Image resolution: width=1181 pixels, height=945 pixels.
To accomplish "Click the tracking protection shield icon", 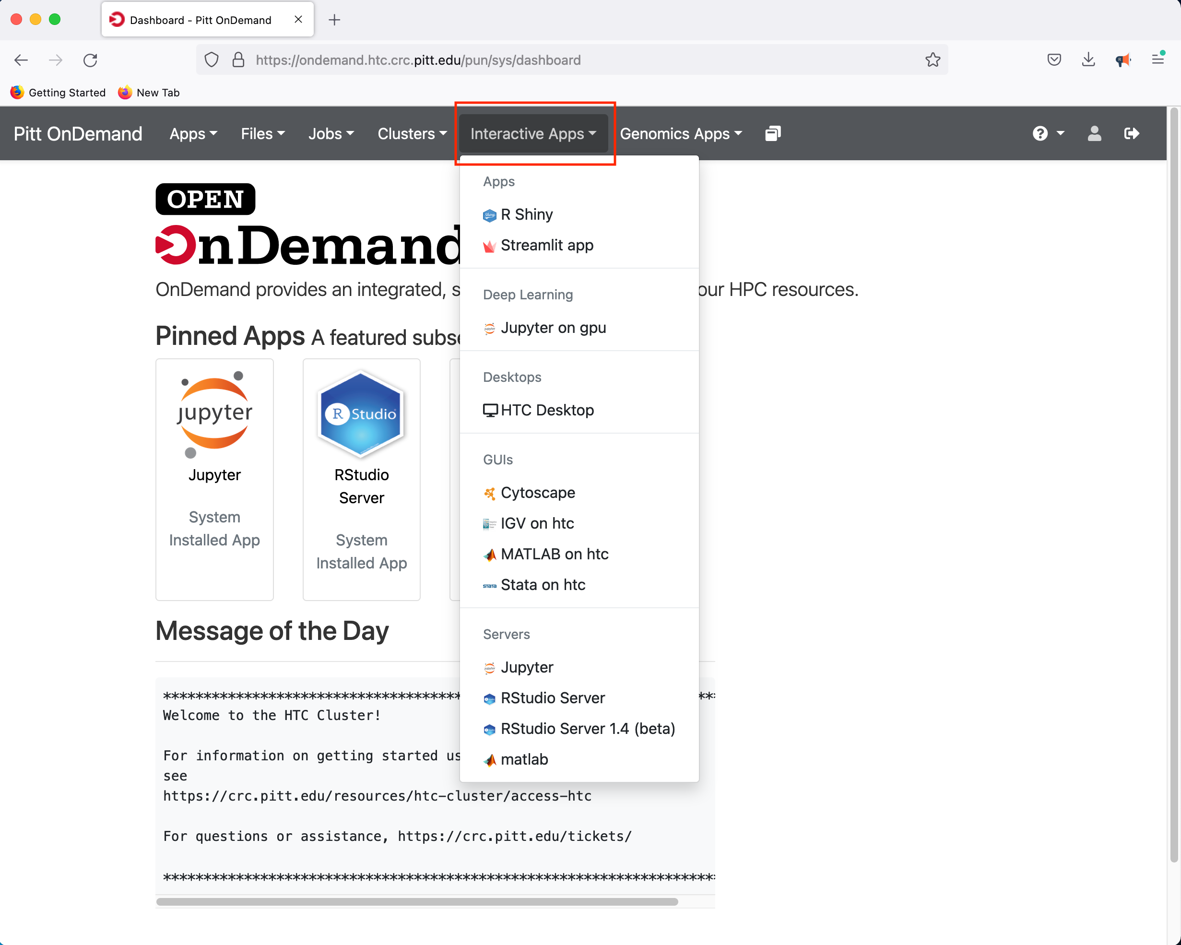I will (212, 59).
